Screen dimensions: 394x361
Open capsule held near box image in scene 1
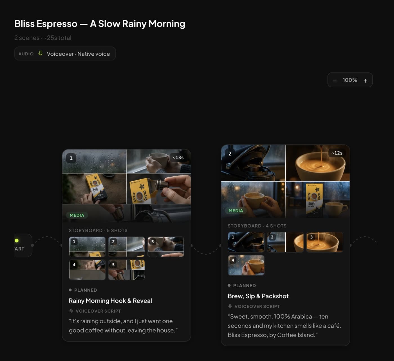[x=159, y=189]
